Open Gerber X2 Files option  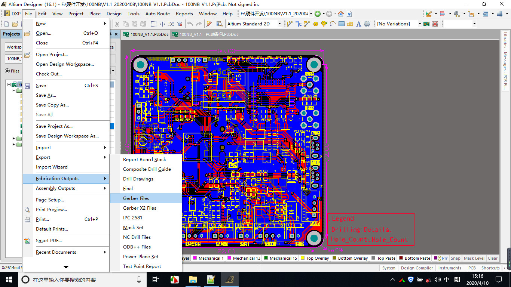[146, 208]
